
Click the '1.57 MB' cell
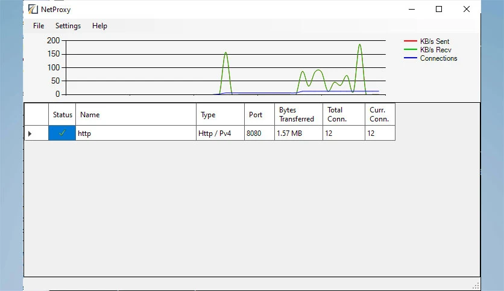click(298, 133)
